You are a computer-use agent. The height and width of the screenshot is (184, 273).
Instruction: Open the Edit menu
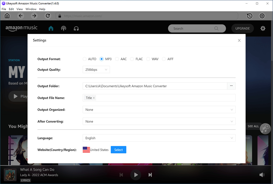click(x=11, y=9)
